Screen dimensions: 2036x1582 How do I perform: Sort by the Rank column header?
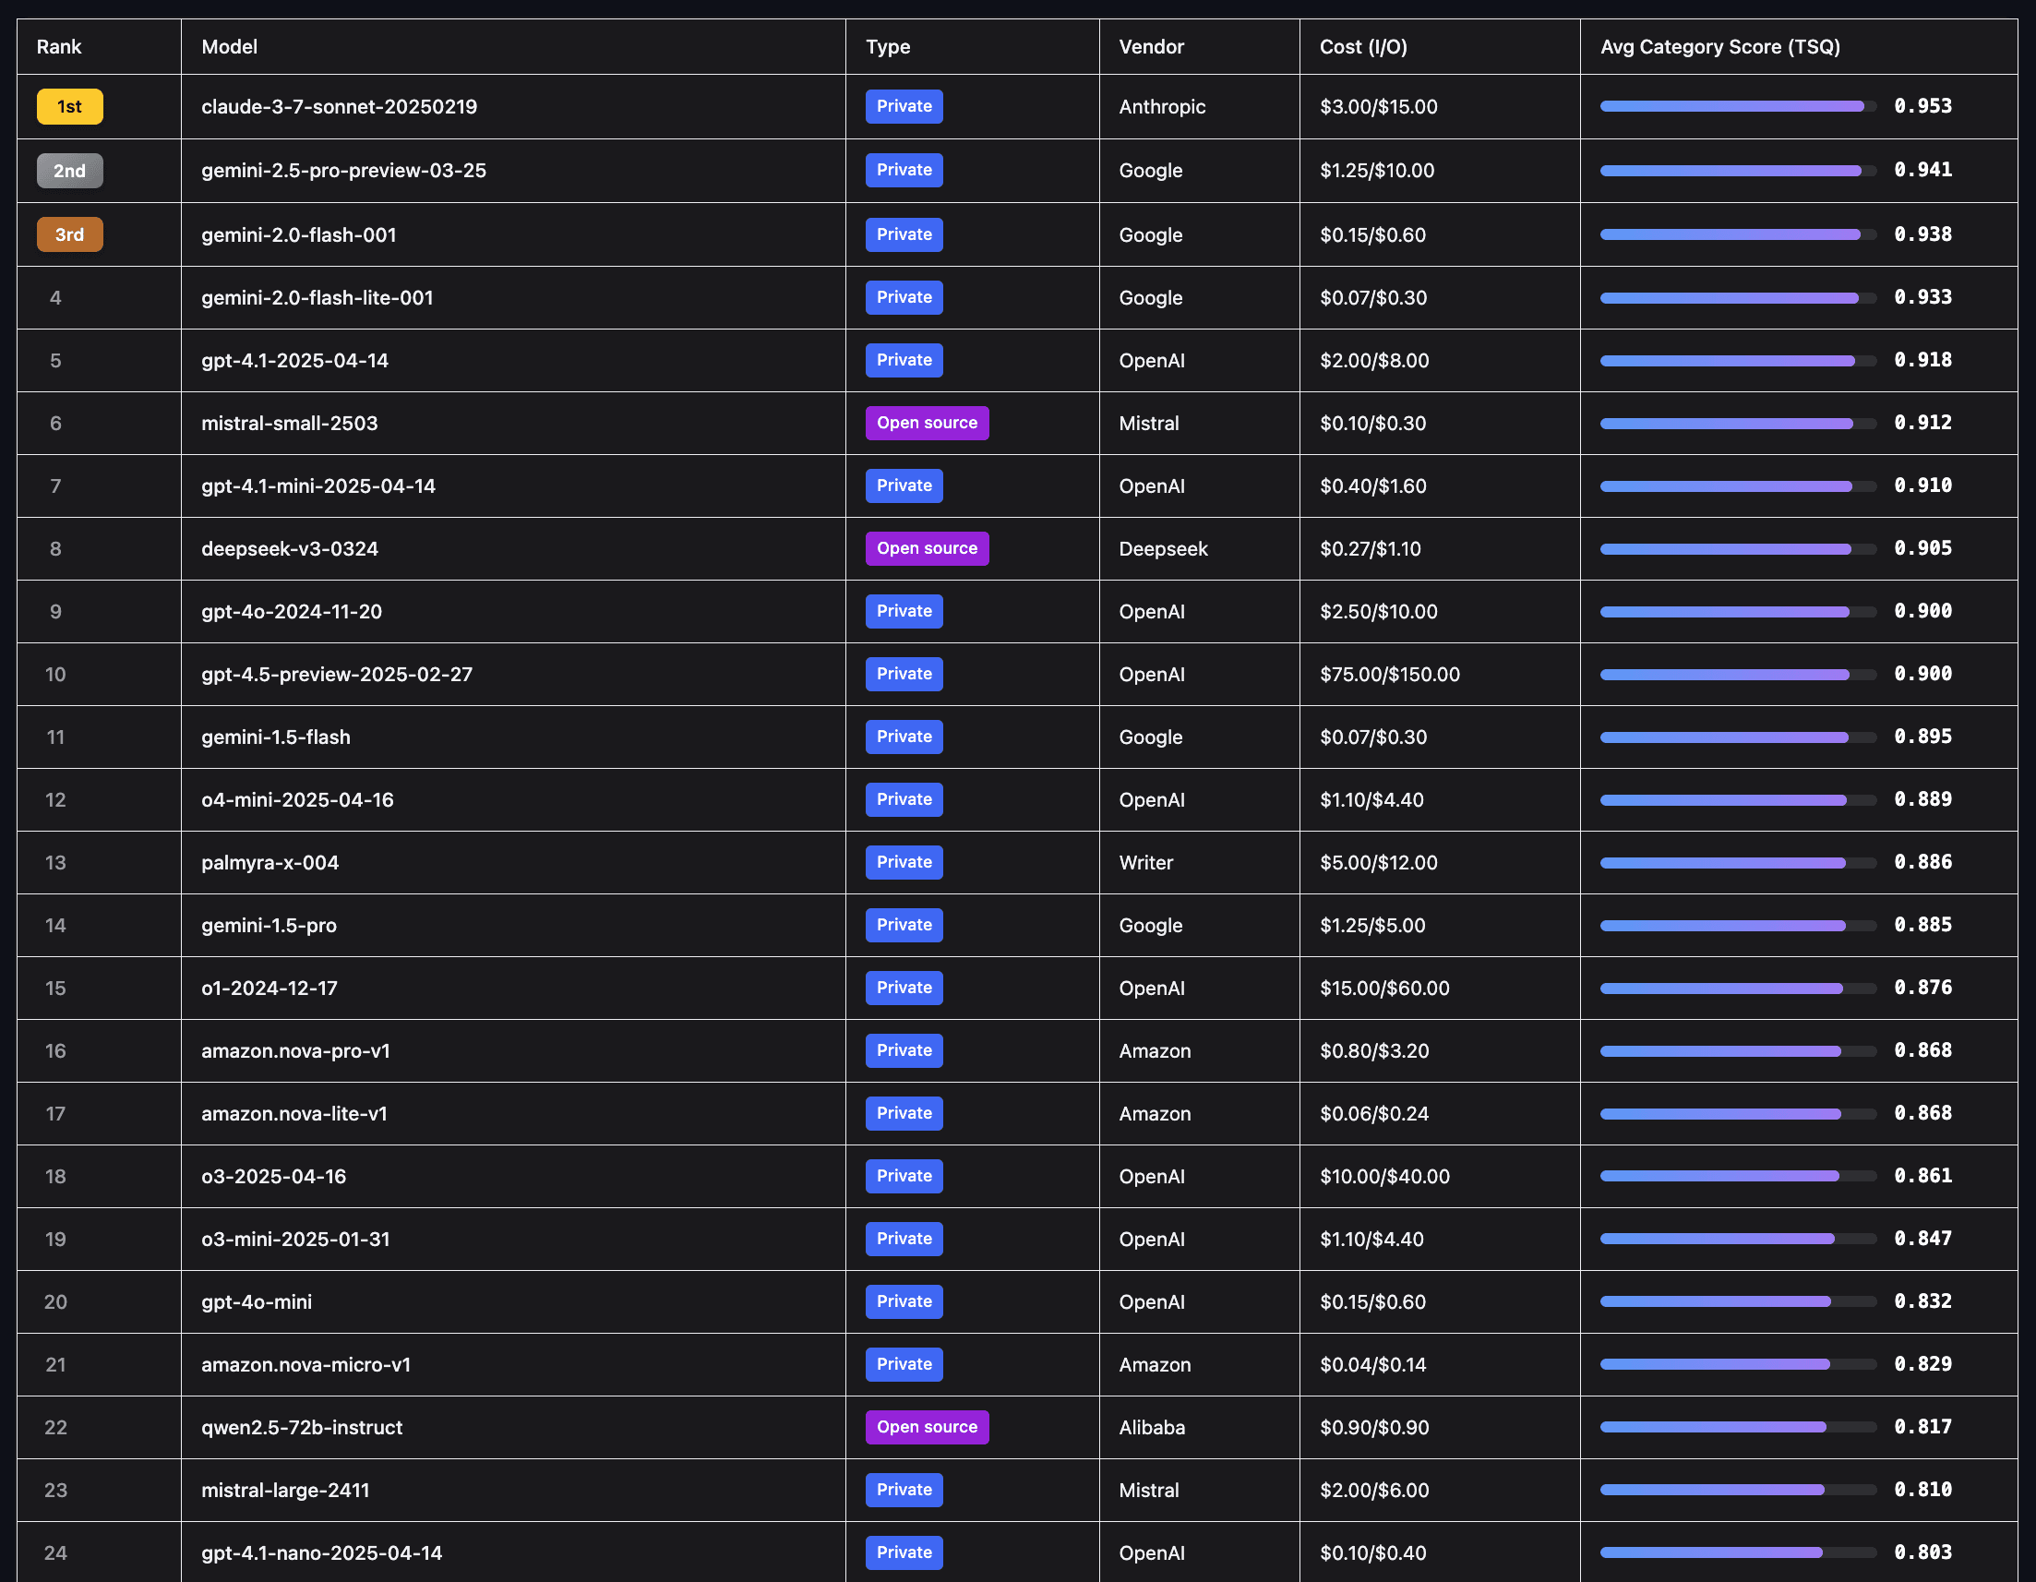coord(59,47)
